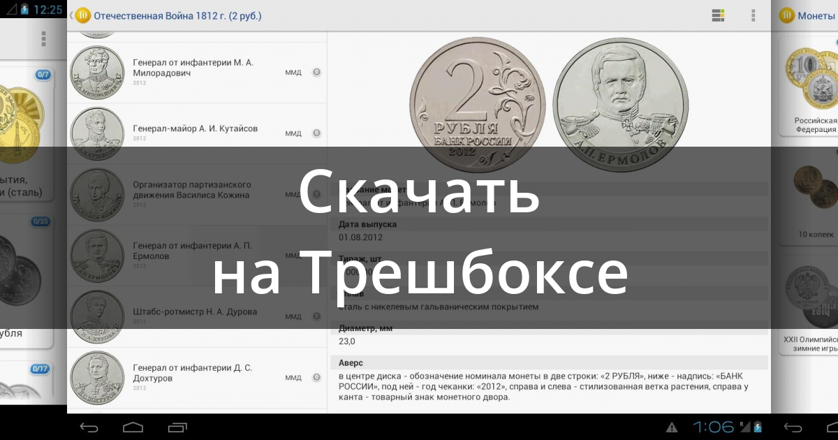The image size is (838, 440).
Task: Tap the ММД mint label in Милорадович row
Action: click(293, 73)
